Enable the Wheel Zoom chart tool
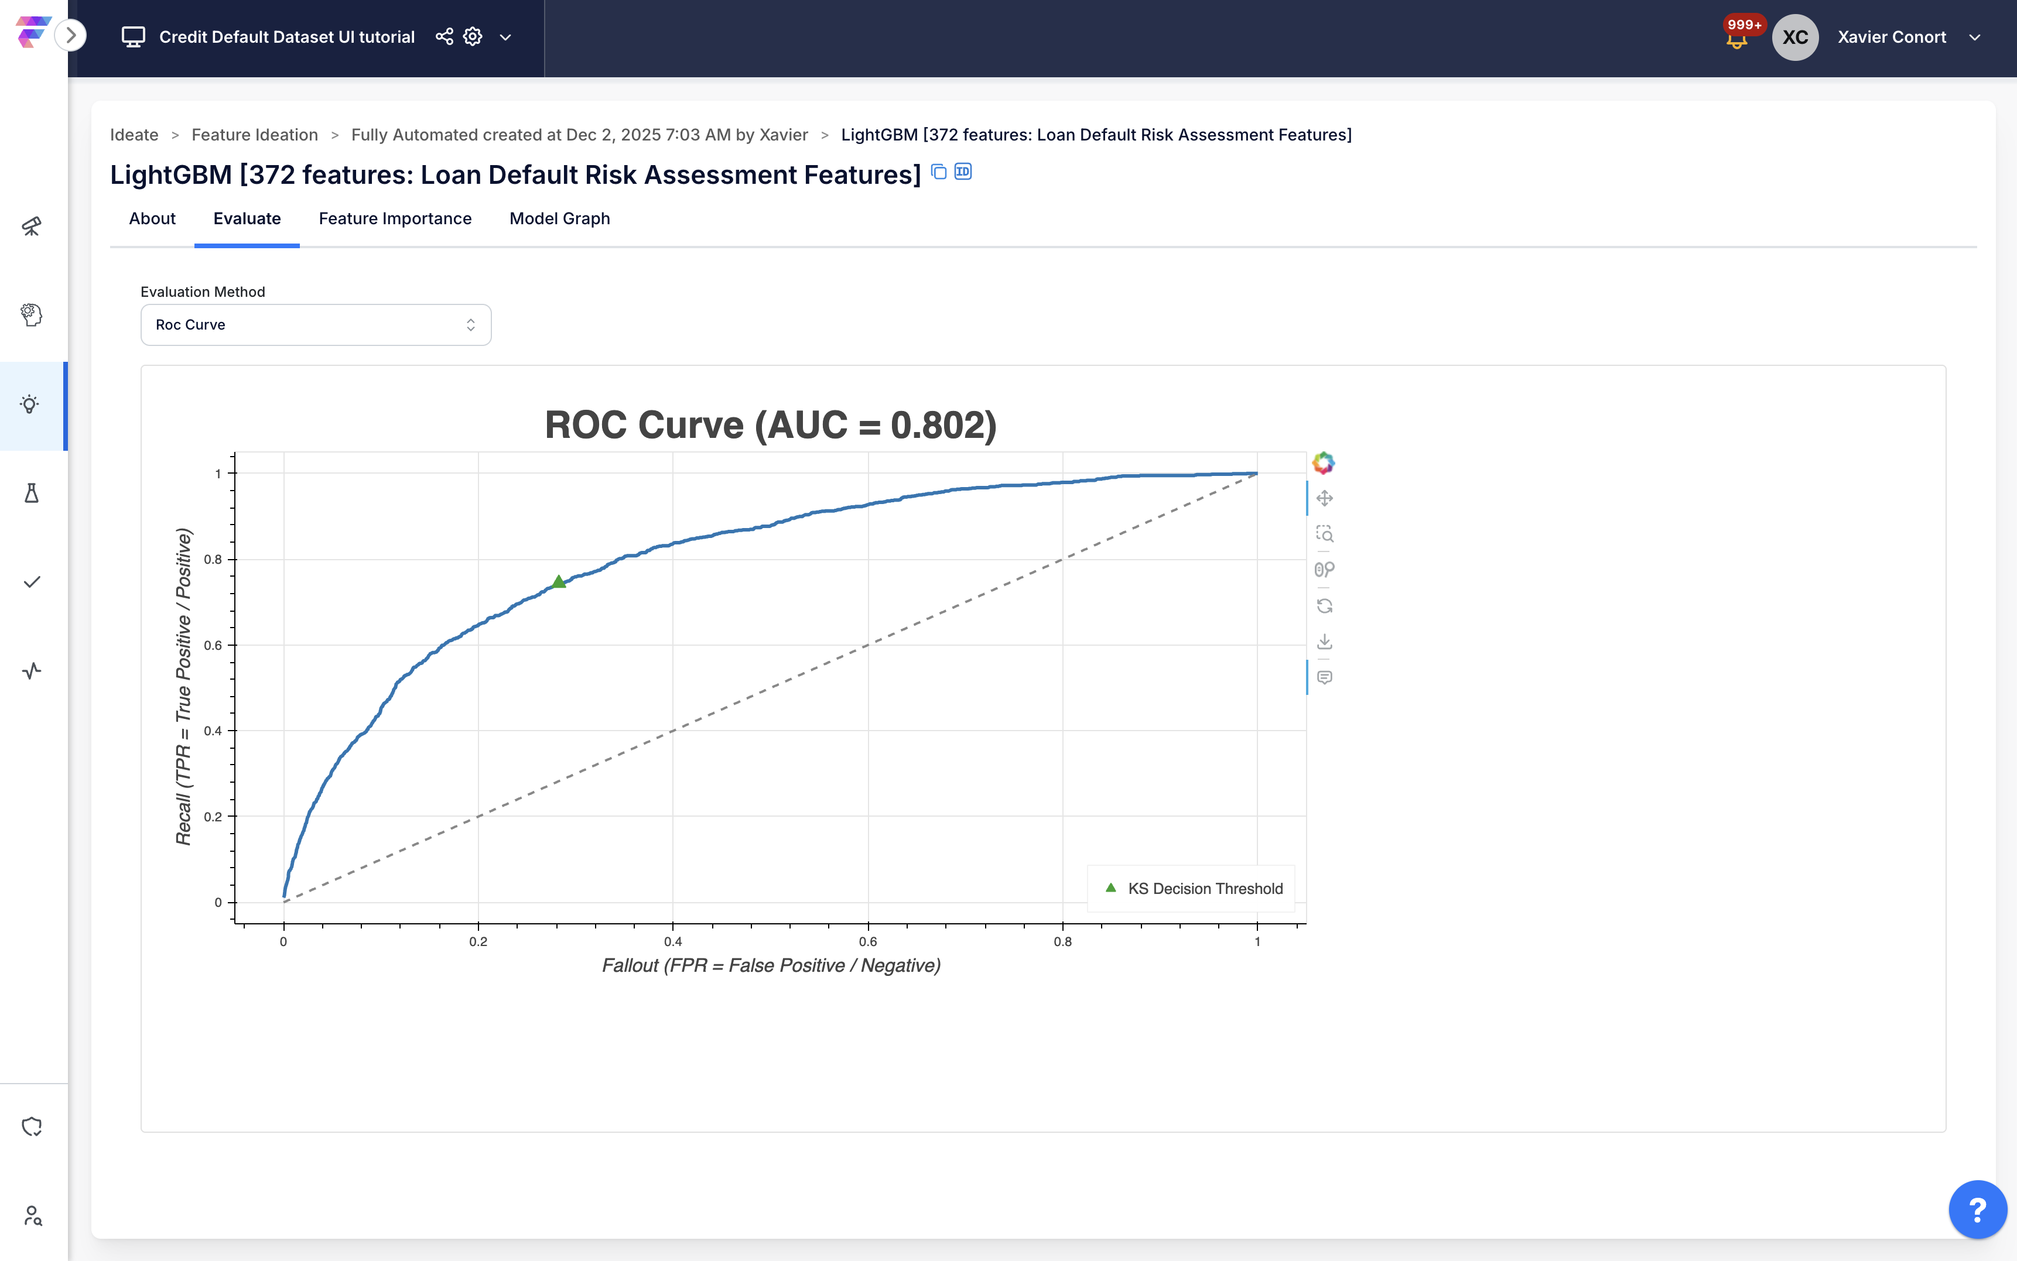2017x1261 pixels. (x=1324, y=570)
